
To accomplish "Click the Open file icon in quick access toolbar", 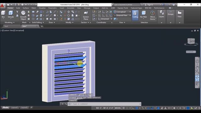I will point(12,5).
